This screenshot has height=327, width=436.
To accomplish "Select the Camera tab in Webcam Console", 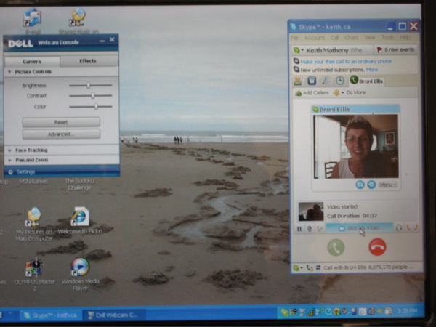I will (x=32, y=62).
